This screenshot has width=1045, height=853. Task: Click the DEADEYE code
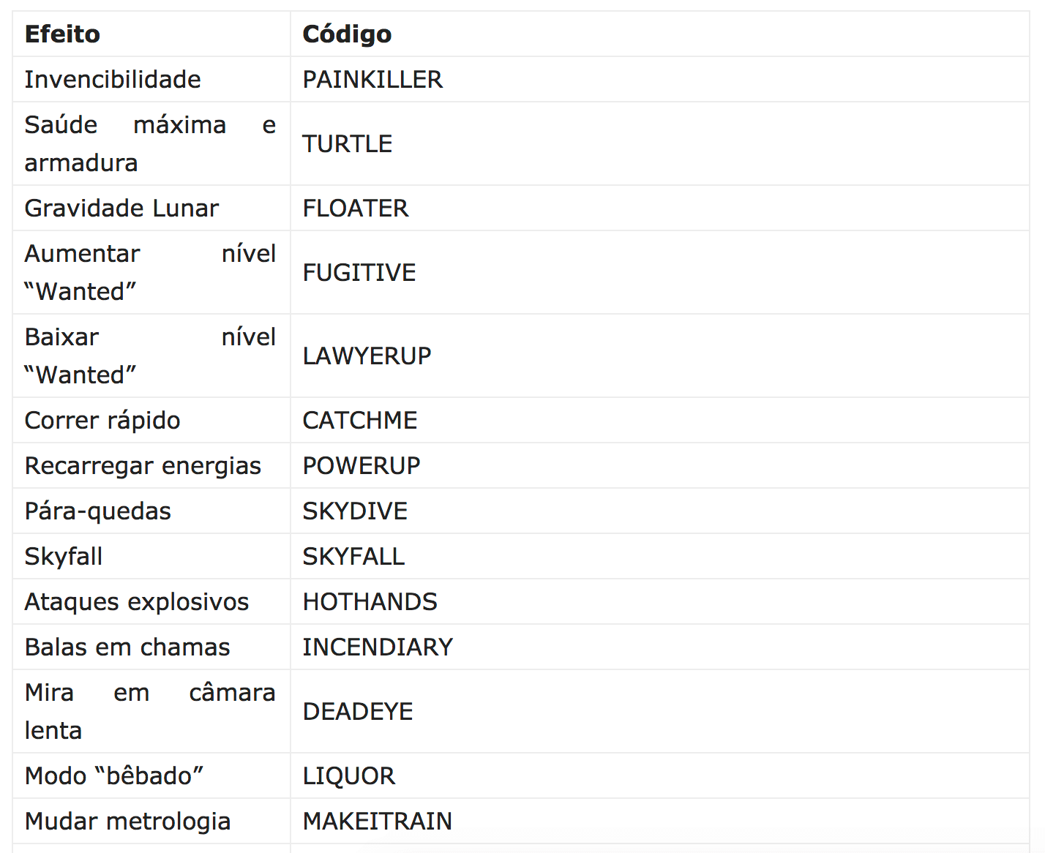click(358, 712)
